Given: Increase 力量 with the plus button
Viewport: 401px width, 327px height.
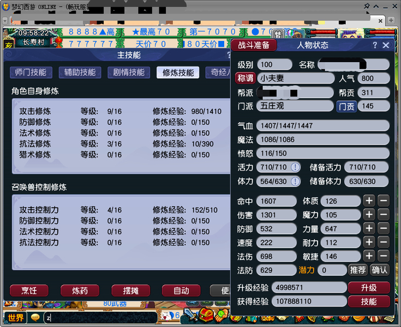Looking at the screenshot, I should click(x=369, y=228).
